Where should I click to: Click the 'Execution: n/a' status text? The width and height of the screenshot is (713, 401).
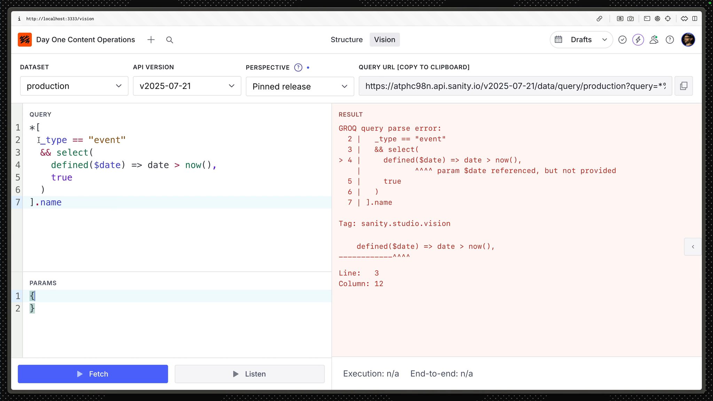371,374
